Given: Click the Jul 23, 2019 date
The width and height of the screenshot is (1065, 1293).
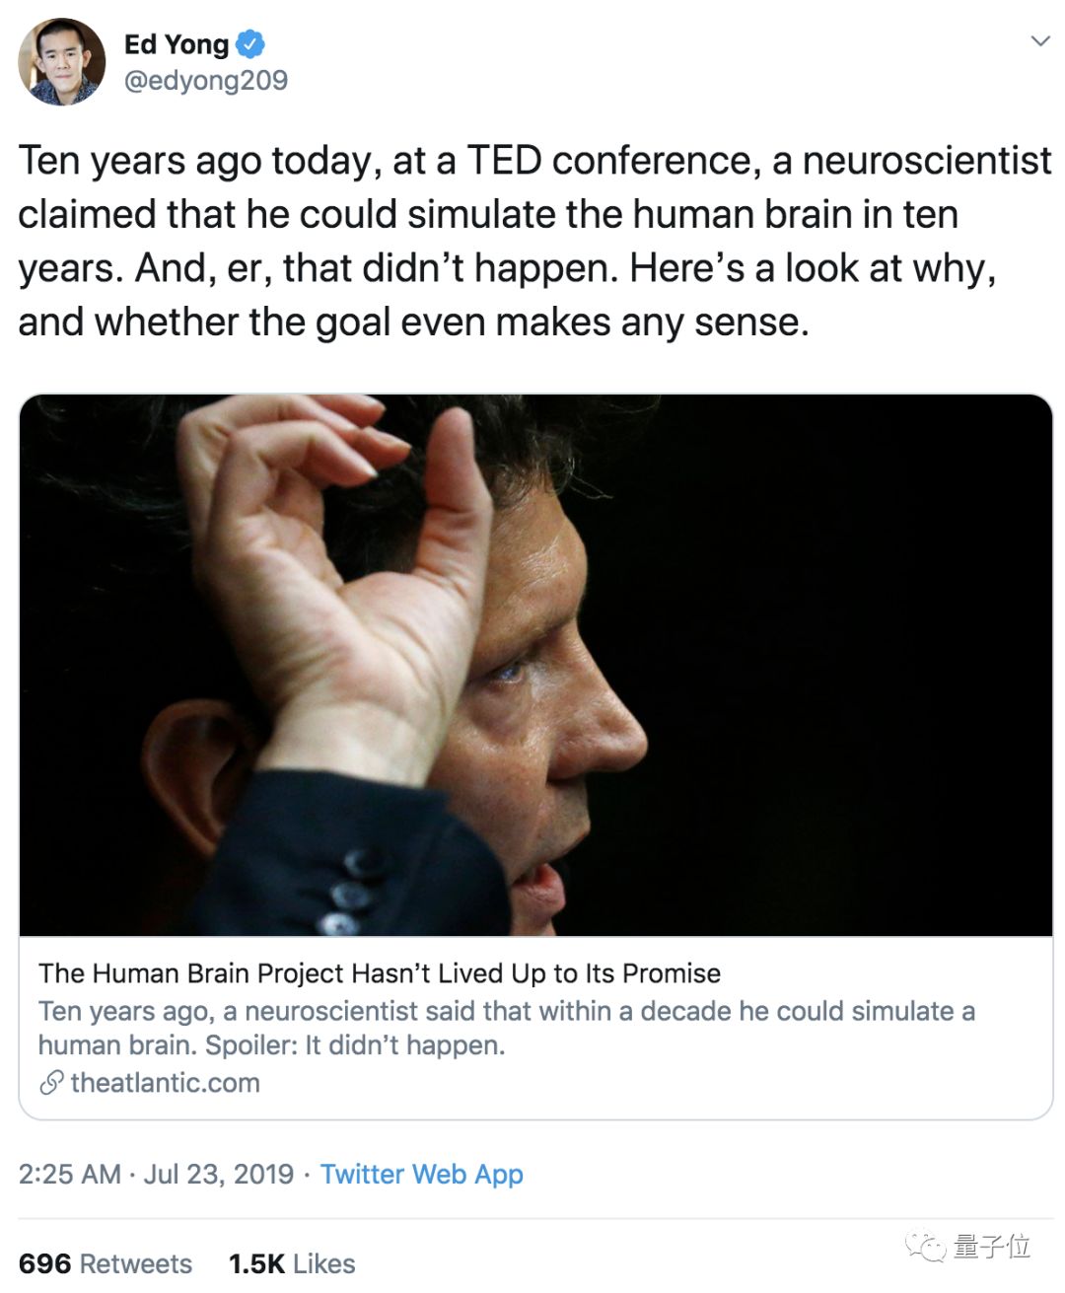Looking at the screenshot, I should pos(219,1174).
